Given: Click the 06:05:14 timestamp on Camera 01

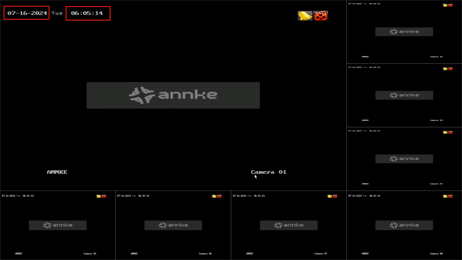Looking at the screenshot, I should 87,13.
